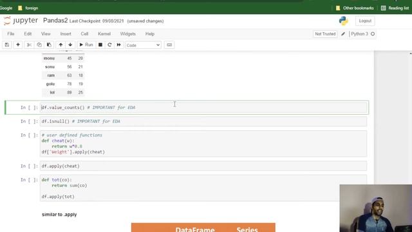412x232 pixels.
Task: Click the save and checkpoint icon
Action: coord(7,44)
